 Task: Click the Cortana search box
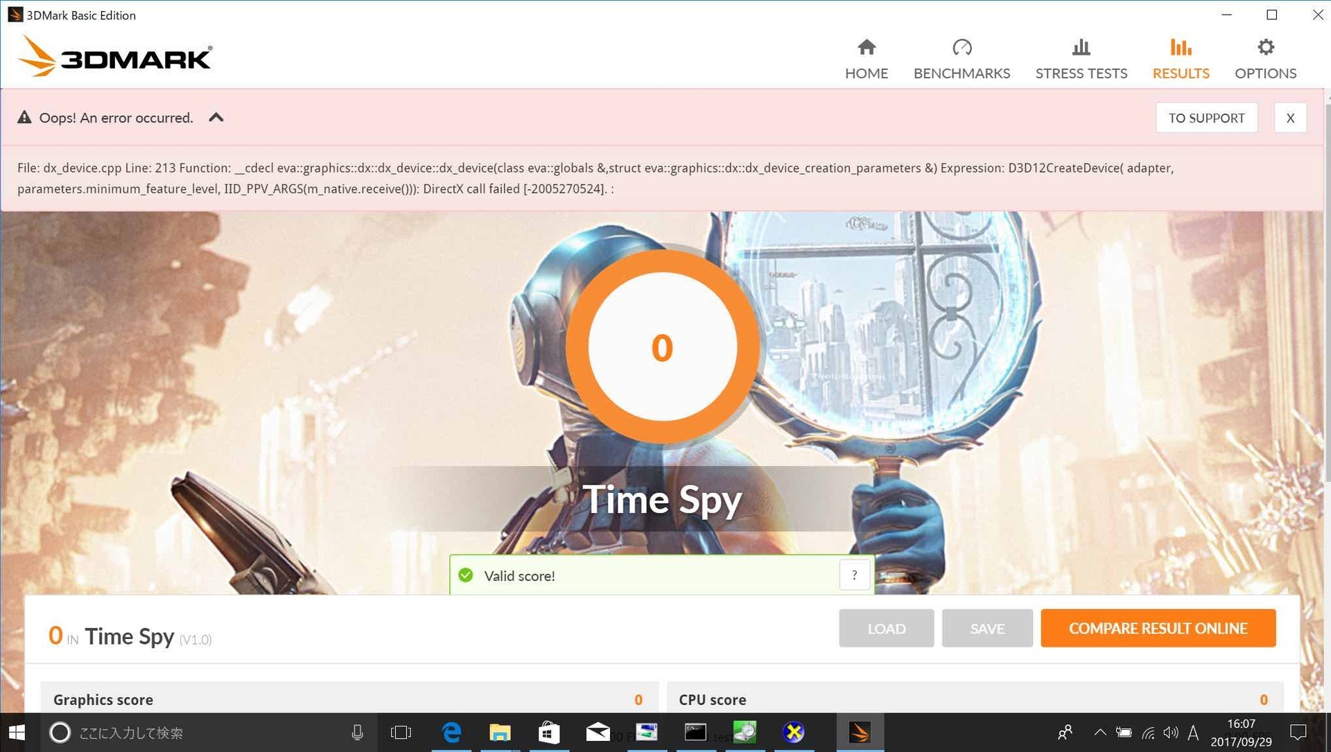click(x=208, y=732)
